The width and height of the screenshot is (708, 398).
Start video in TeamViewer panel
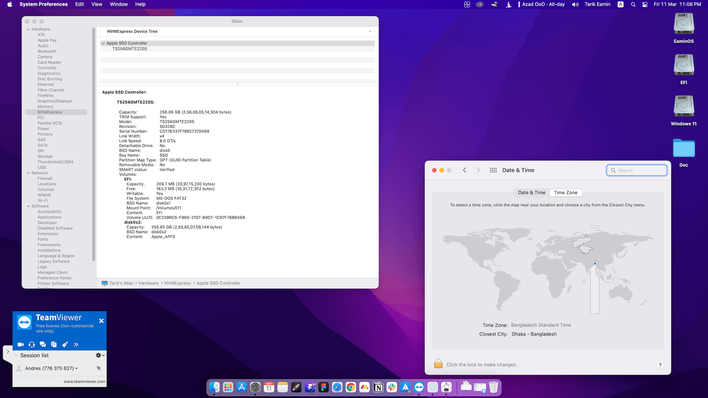click(21, 345)
